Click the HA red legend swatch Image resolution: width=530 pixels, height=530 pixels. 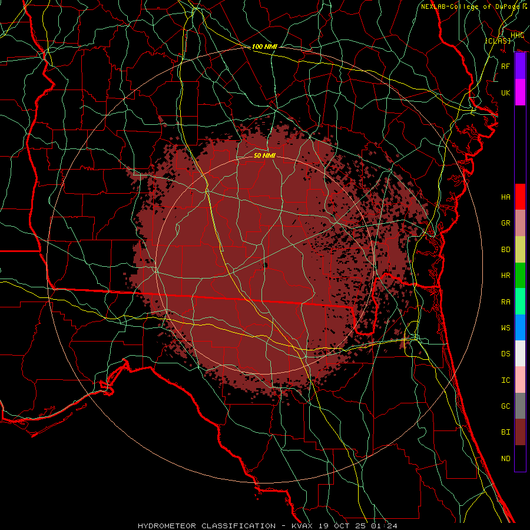520,197
